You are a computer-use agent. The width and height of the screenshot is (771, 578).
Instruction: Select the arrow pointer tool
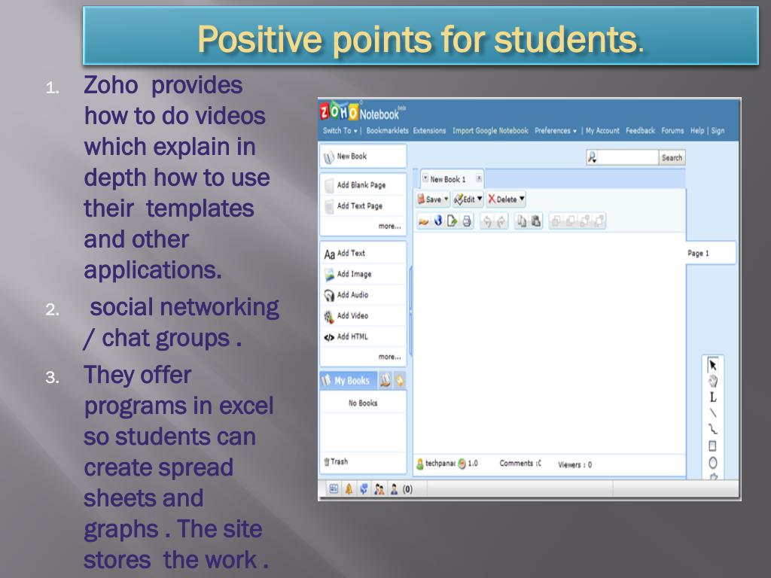(x=712, y=364)
